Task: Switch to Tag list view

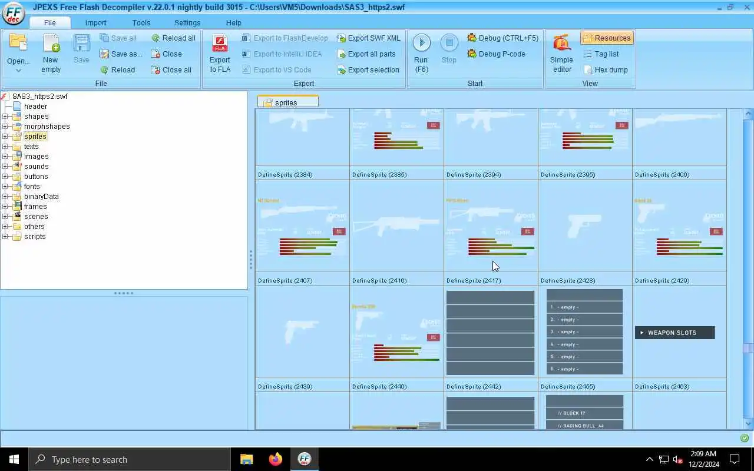Action: (x=601, y=54)
